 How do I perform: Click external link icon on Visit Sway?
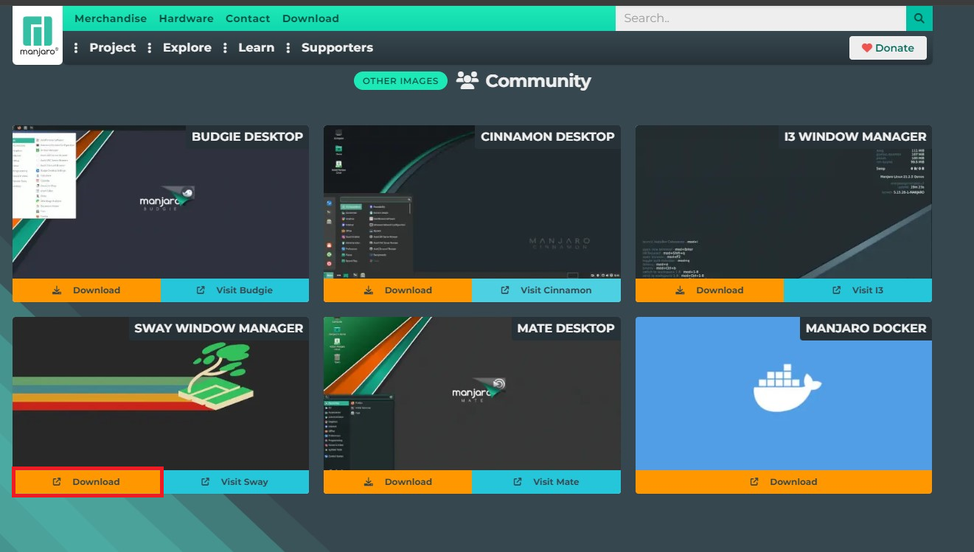(x=206, y=482)
